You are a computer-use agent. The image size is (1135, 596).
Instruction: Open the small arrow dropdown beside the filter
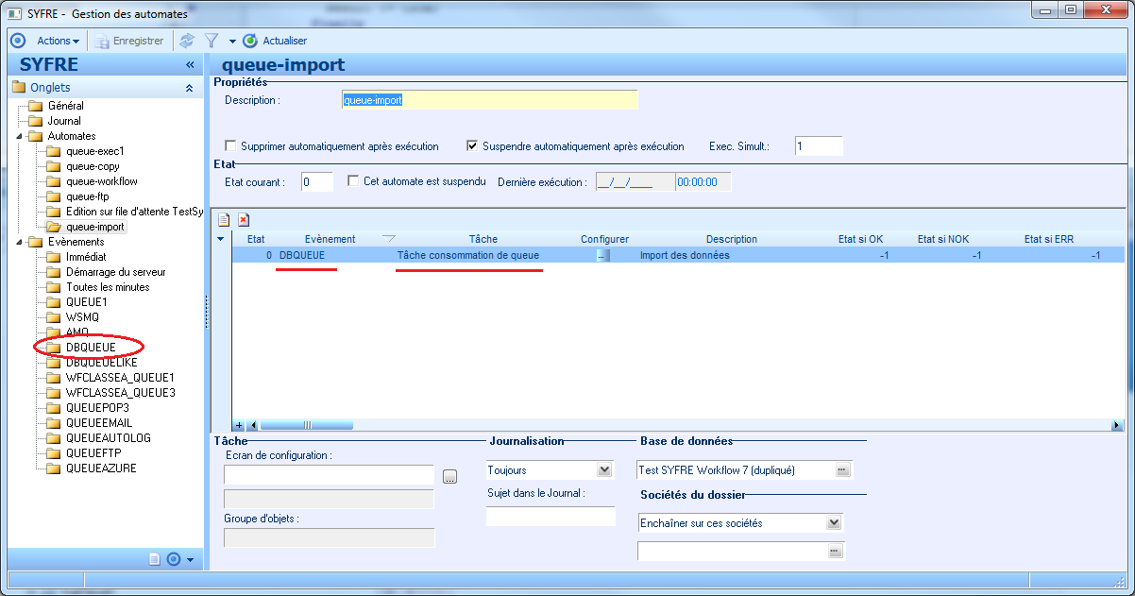(232, 42)
